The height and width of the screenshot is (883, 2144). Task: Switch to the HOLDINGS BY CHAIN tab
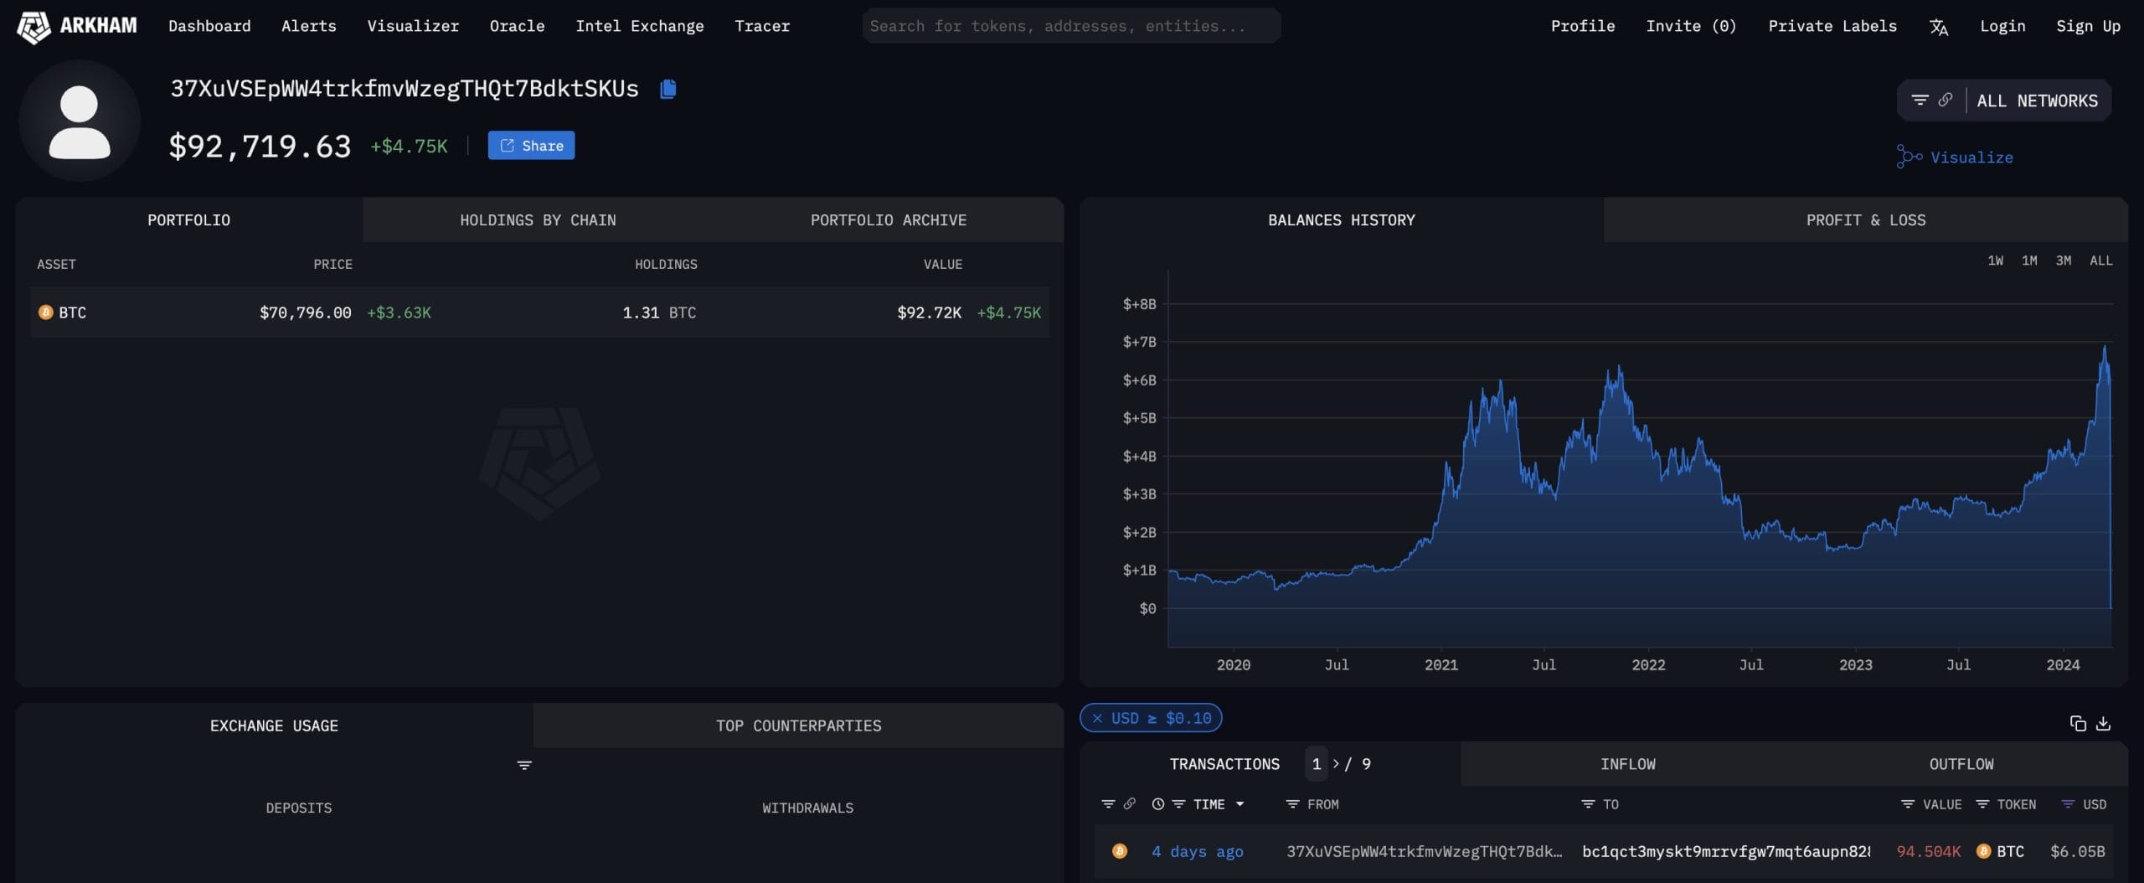538,219
